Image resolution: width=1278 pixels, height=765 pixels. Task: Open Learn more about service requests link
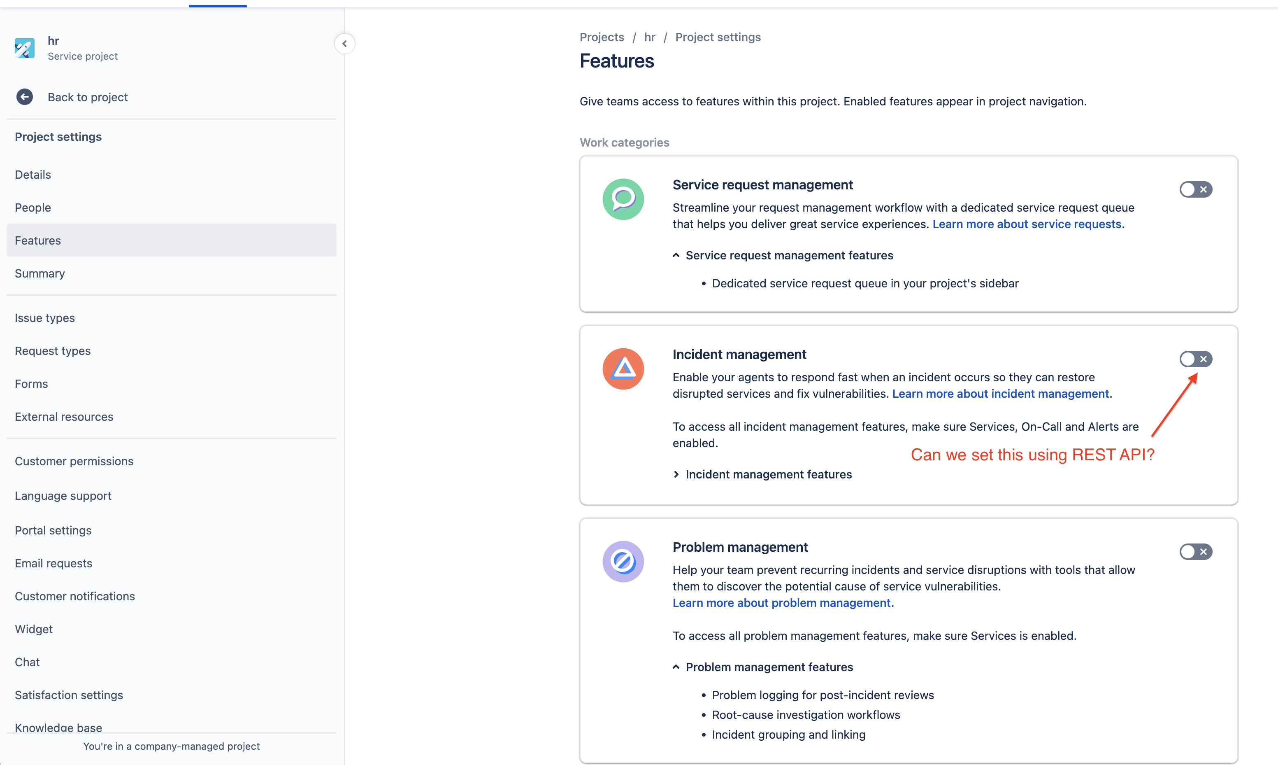point(1028,224)
